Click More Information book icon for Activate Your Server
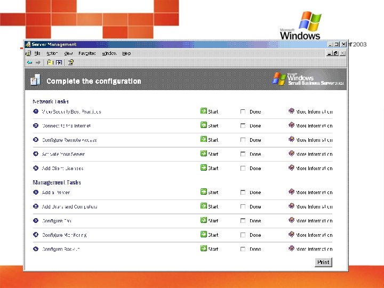Image resolution: width=384 pixels, height=288 pixels. click(x=291, y=154)
